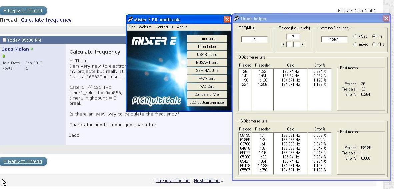
Task: Select 8 Bit preload value 227
Action: click(x=245, y=84)
